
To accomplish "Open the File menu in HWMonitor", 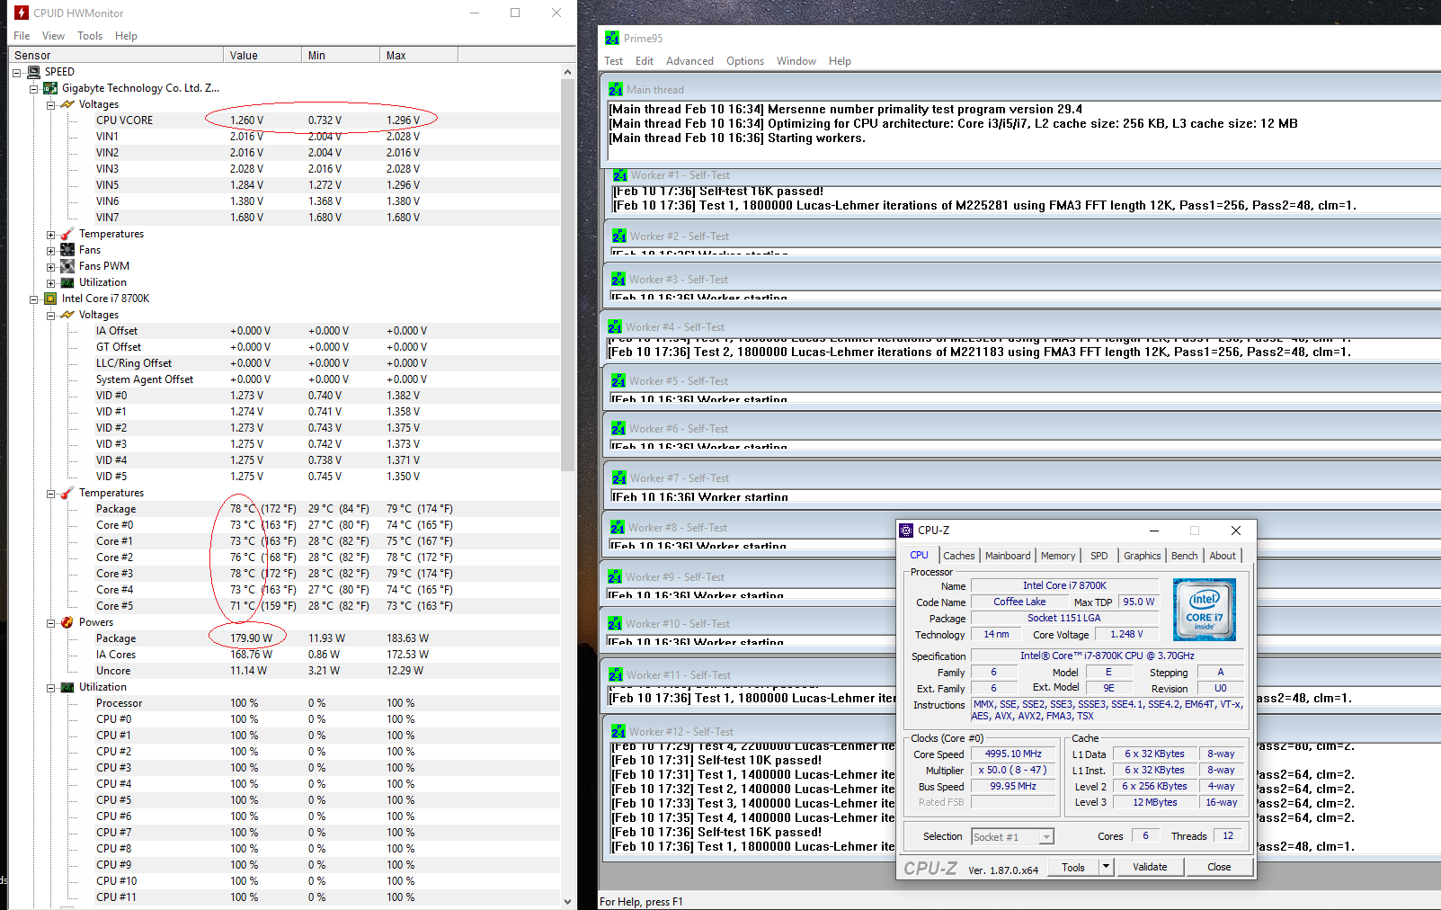I will click(x=22, y=36).
